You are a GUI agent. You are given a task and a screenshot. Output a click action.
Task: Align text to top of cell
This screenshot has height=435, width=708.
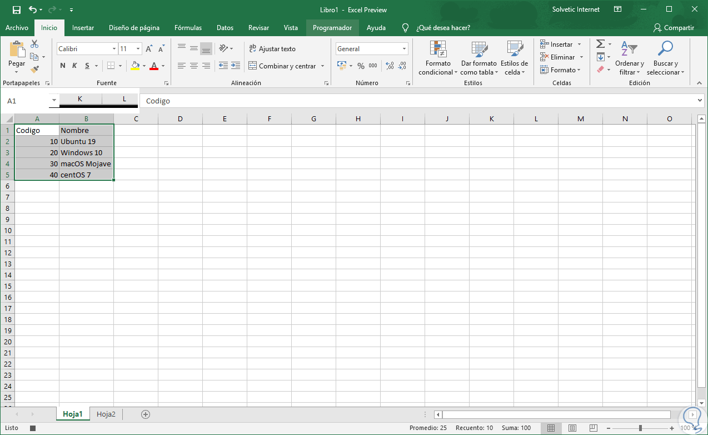click(x=182, y=48)
